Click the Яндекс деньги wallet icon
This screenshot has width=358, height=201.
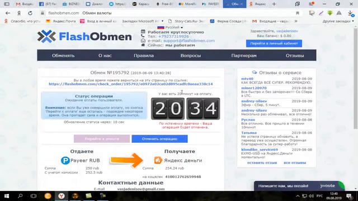point(158,160)
